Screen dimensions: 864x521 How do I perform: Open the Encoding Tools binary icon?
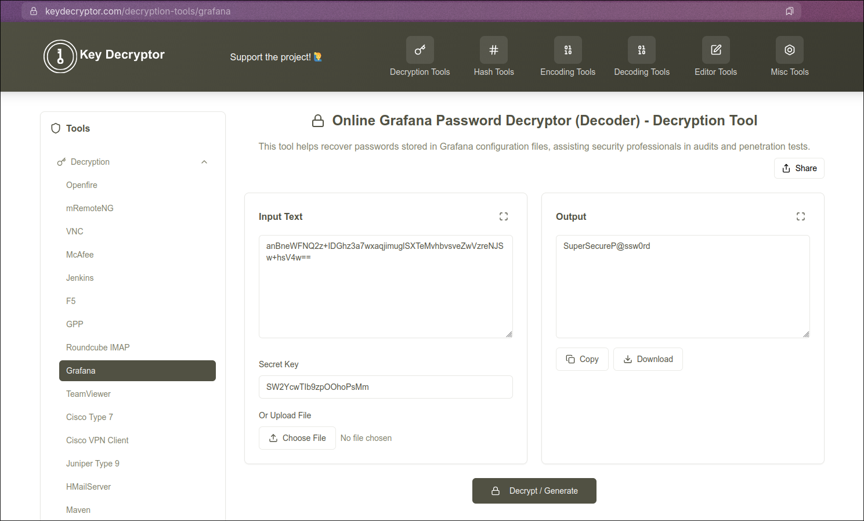(x=567, y=50)
